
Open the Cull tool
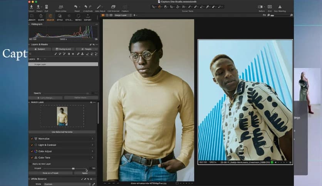[x=46, y=7]
